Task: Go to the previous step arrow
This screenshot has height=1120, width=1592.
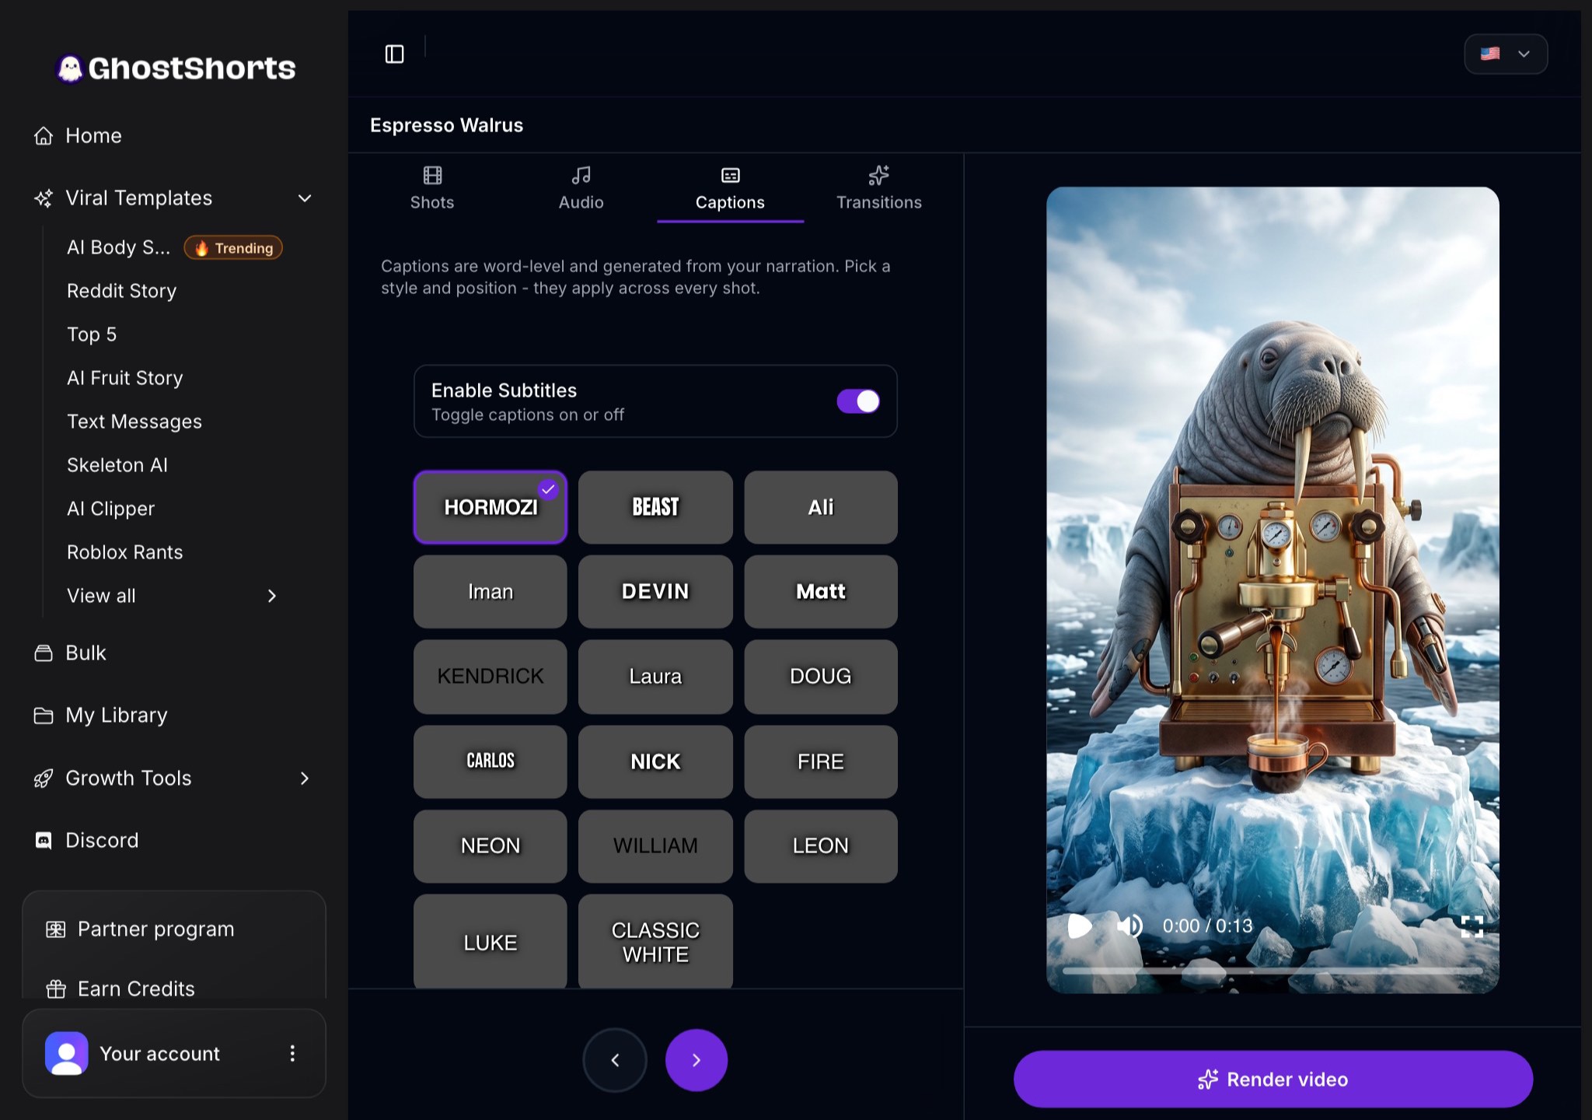Action: (615, 1060)
